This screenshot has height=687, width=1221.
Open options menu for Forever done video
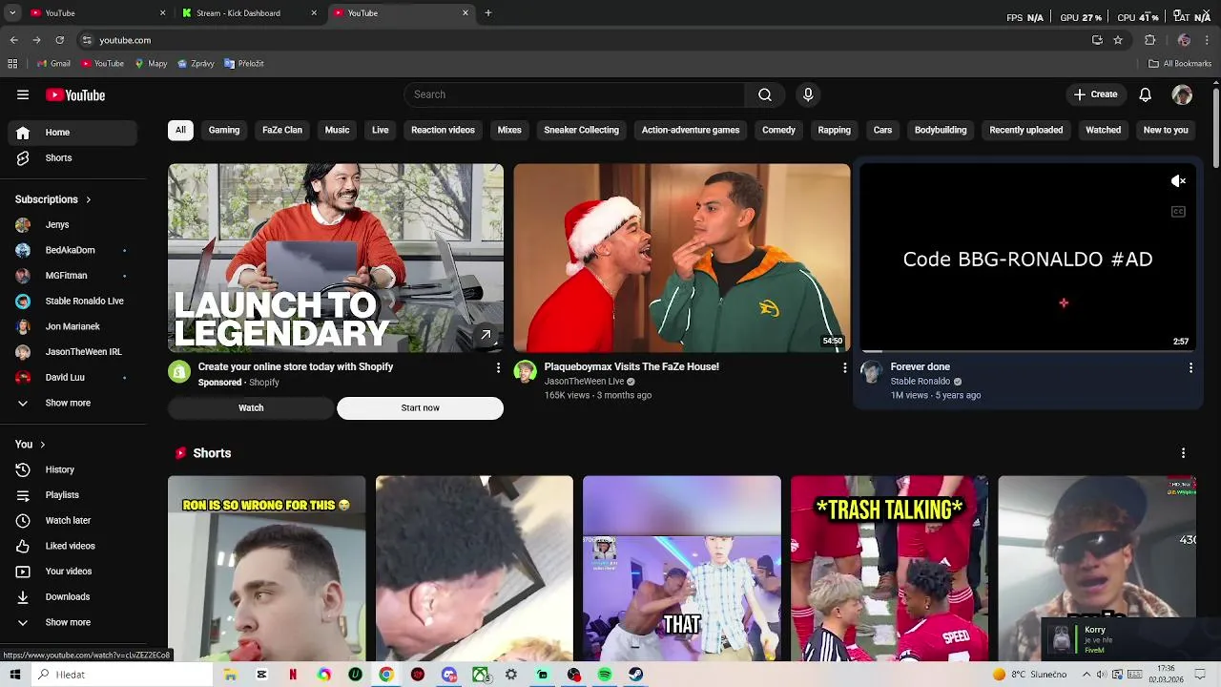coord(1190,367)
